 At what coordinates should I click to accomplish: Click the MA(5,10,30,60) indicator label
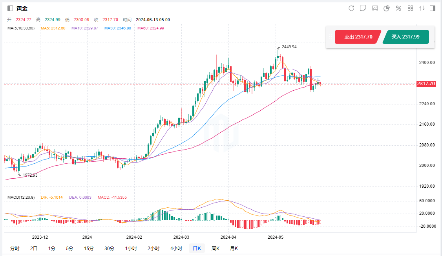tap(21, 28)
